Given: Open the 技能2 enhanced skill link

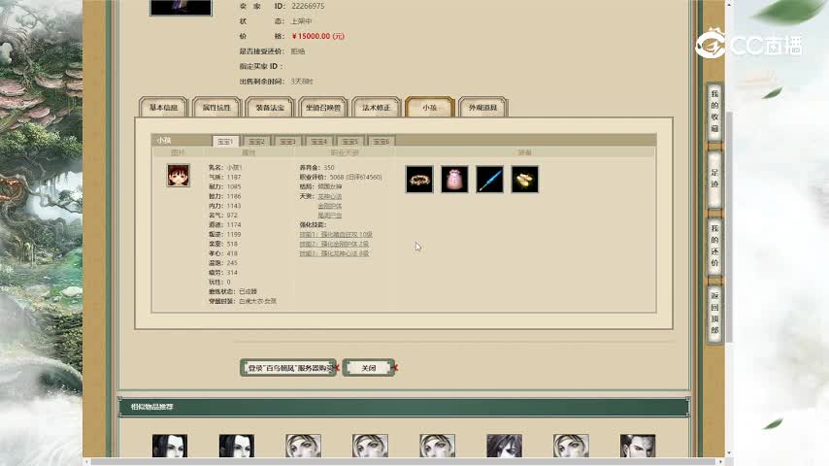Looking at the screenshot, I should tap(334, 244).
